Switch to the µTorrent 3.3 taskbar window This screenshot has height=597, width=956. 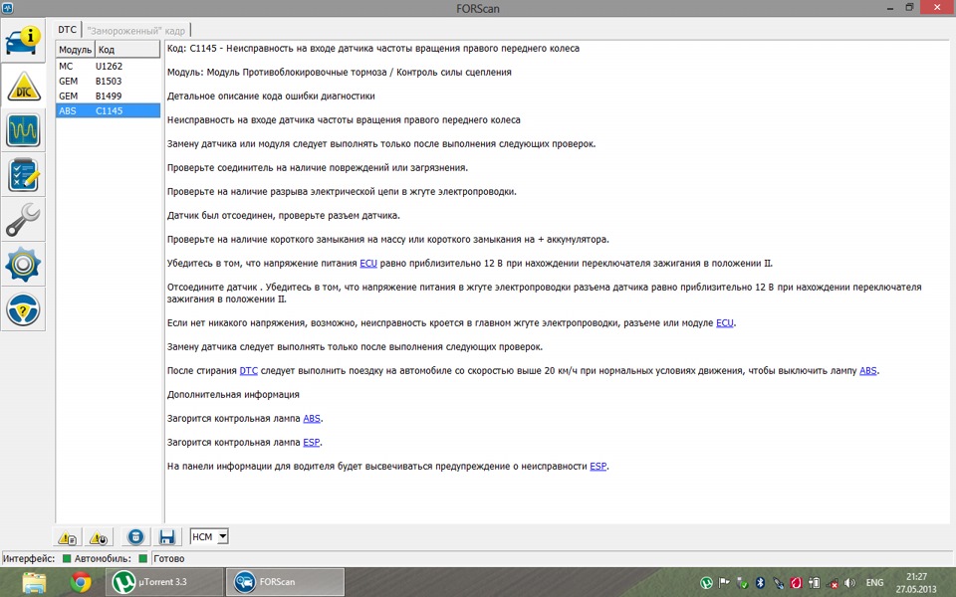tap(164, 582)
